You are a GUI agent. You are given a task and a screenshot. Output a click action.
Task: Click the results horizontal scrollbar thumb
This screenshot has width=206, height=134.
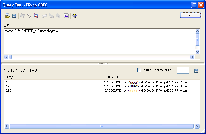(x=102, y=126)
